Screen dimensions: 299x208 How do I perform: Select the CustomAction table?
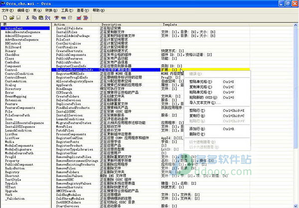pos(15,81)
